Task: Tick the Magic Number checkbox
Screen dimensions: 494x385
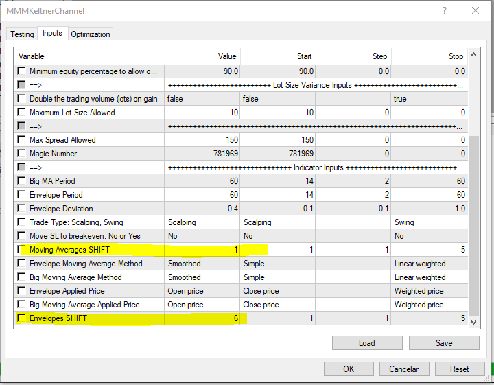Action: (21, 154)
